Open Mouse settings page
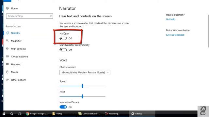Screen dimensions: 209x117 tap(15, 72)
